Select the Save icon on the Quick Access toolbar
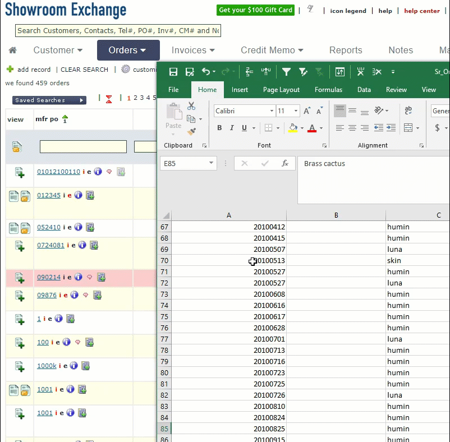 pos(173,72)
